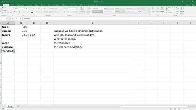
Task: Click the Percent Style icon
Action: pyautogui.click(x=68, y=12)
